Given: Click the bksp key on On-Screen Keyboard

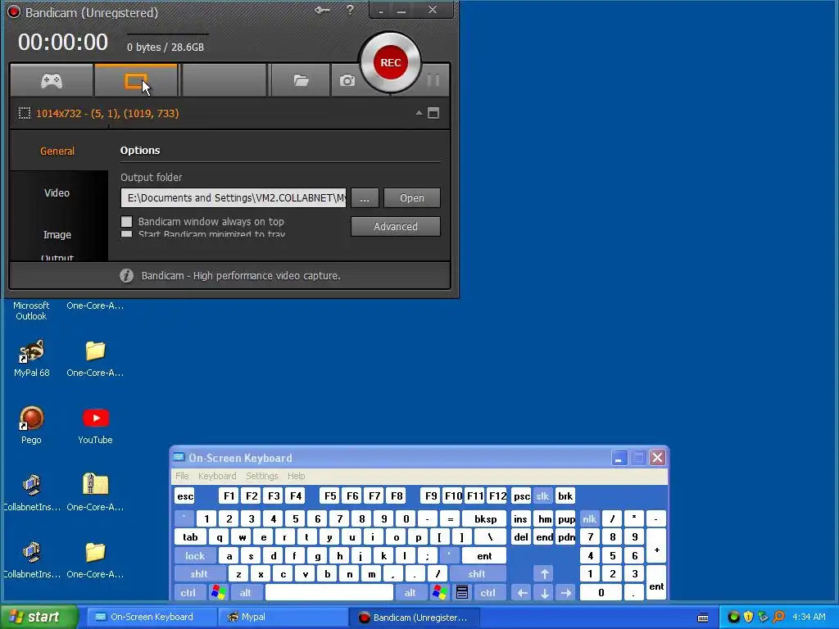Looking at the screenshot, I should (485, 518).
